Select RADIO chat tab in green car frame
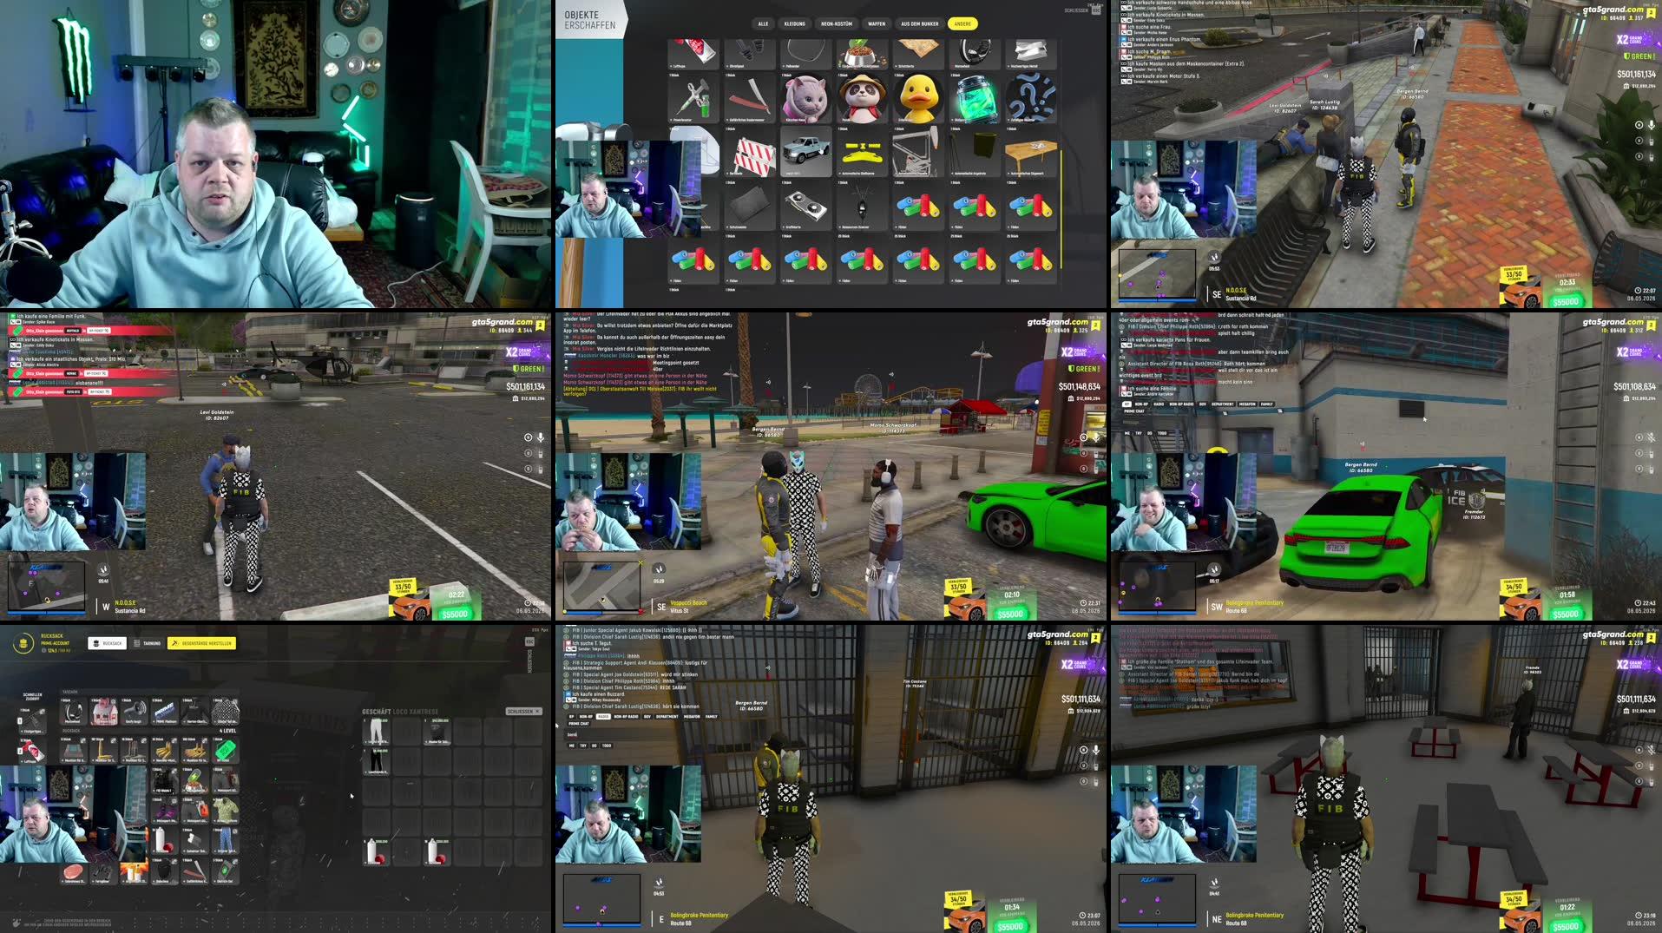The image size is (1662, 933). tap(1159, 404)
